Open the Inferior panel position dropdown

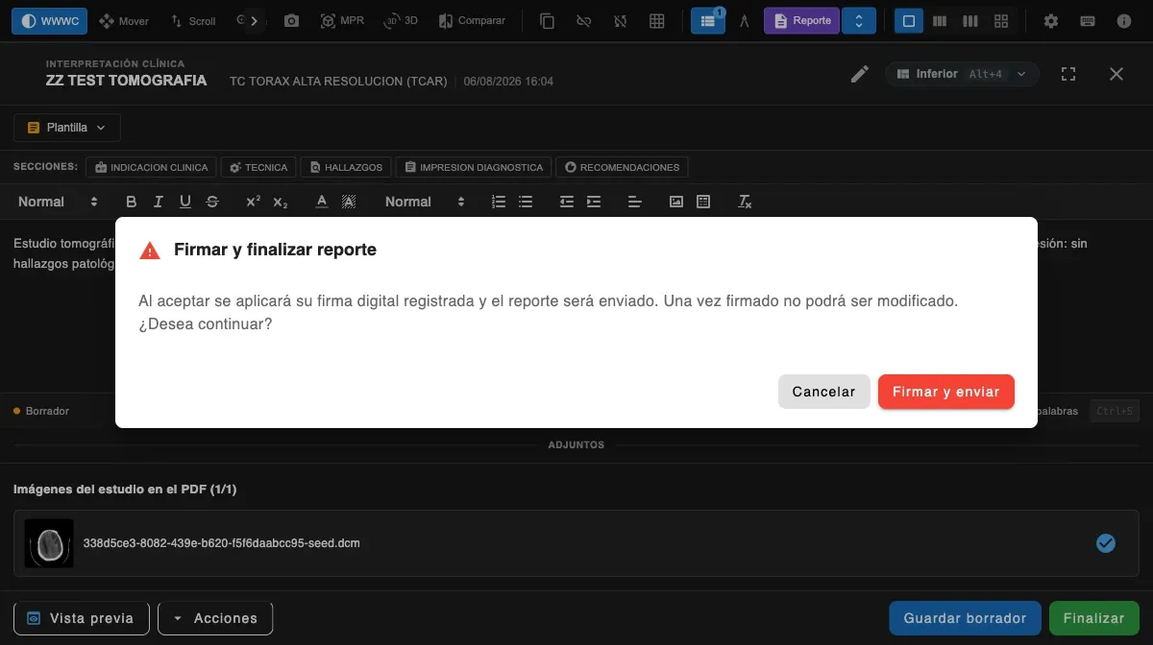point(962,74)
